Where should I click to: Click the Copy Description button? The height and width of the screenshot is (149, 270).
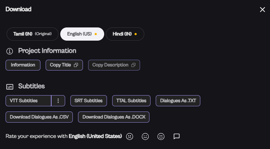(114, 65)
